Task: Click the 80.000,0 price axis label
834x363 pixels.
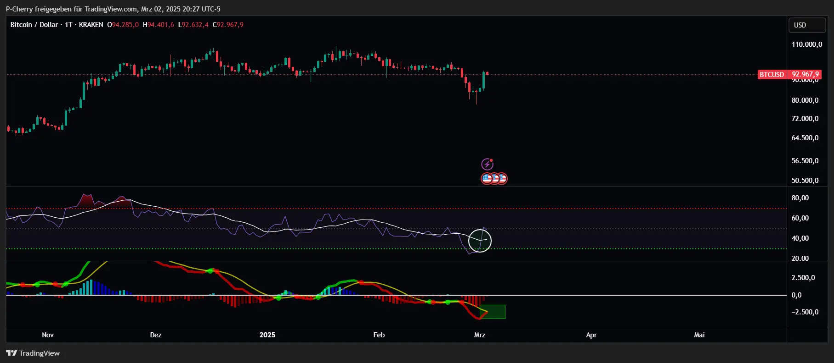Action: coord(805,100)
